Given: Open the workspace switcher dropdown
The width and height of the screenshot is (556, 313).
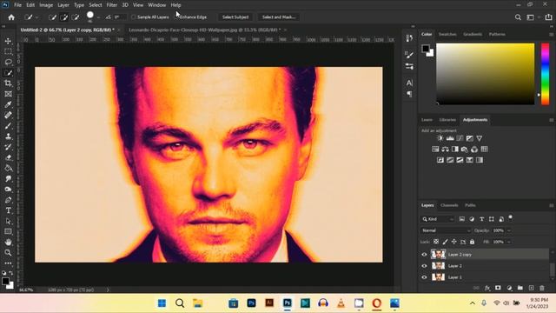Looking at the screenshot, I should (x=532, y=17).
